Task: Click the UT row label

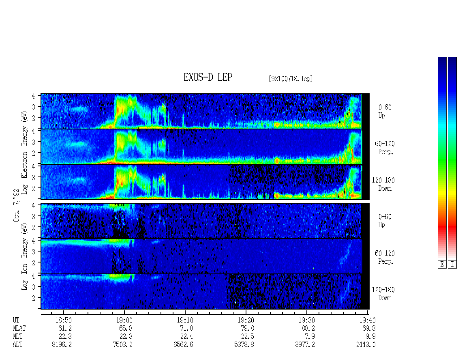Action: 16,320
